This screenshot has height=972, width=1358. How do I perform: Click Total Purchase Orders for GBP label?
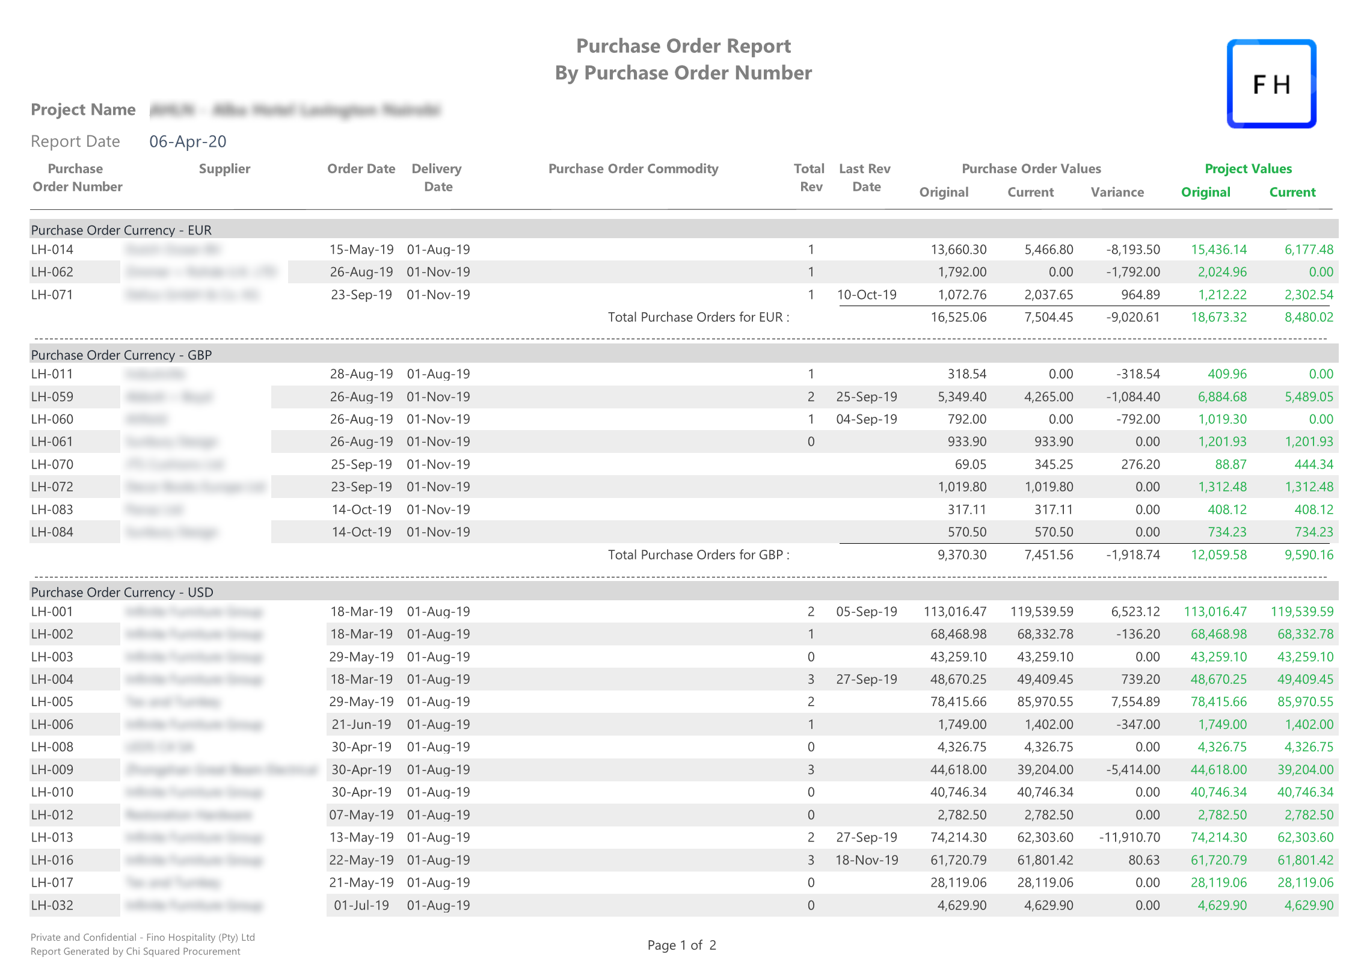point(698,555)
